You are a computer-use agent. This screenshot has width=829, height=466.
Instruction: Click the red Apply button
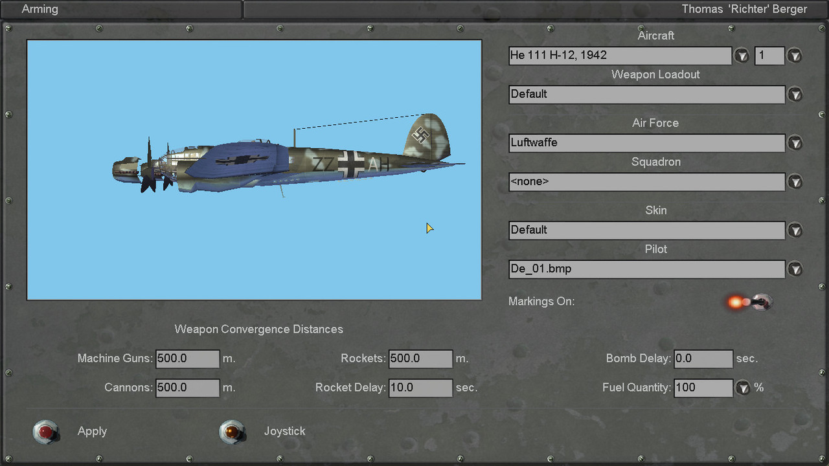(x=45, y=431)
